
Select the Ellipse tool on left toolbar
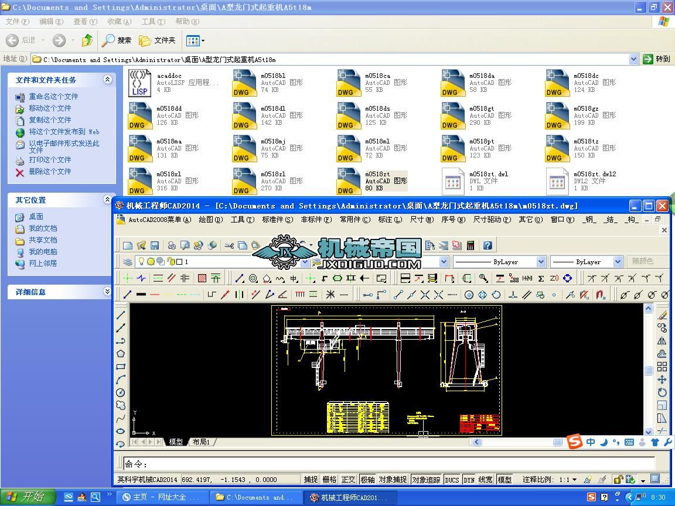point(121,431)
